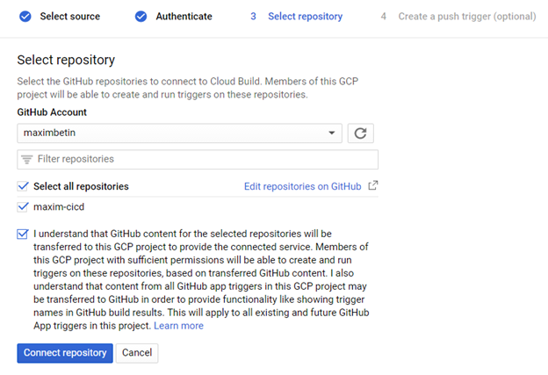Click into the Filter repositories field
This screenshot has width=548, height=375.
tap(202, 160)
